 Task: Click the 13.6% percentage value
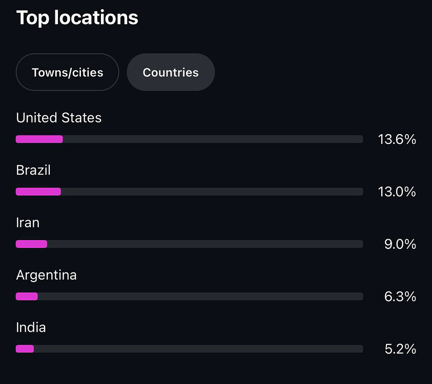click(x=397, y=139)
